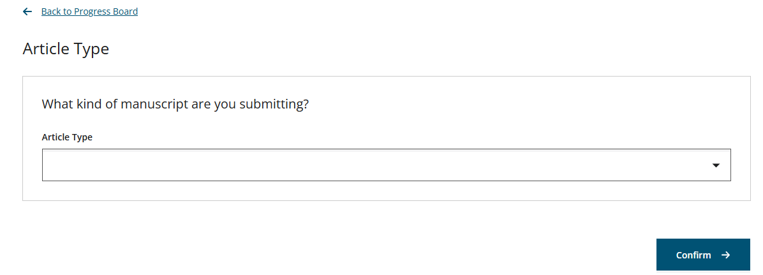The image size is (763, 275).
Task: Submit selection with the Confirm arrow button
Action: pos(703,255)
